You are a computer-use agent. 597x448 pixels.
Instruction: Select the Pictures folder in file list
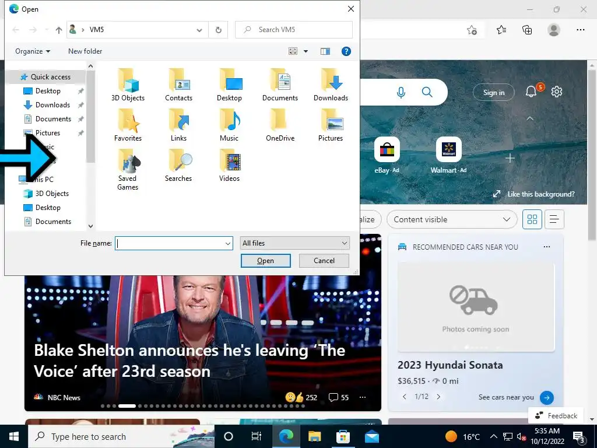click(x=331, y=125)
